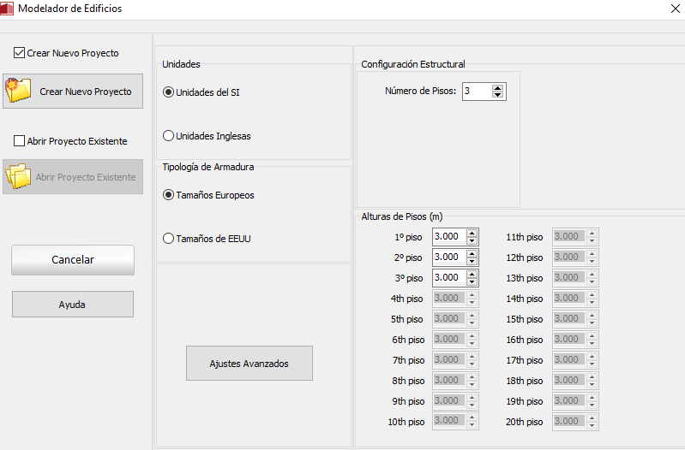Increase Número de Pisos with up arrow
This screenshot has height=450, width=685.
tap(498, 87)
